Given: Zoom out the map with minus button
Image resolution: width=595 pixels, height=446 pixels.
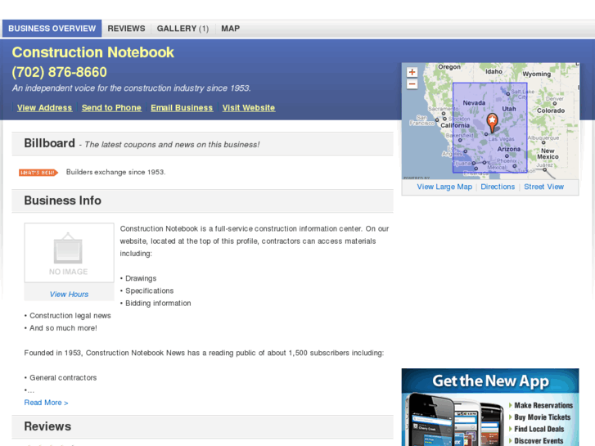Looking at the screenshot, I should click(412, 84).
